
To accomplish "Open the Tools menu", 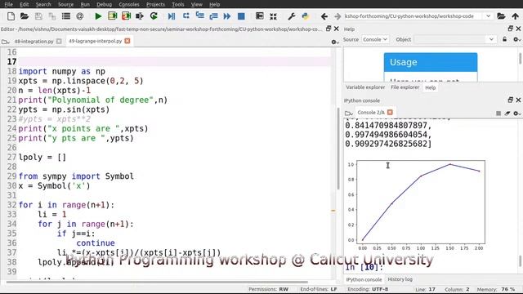I will pyautogui.click(x=178, y=4).
